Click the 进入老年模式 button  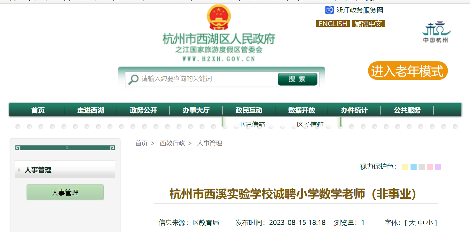tap(408, 71)
